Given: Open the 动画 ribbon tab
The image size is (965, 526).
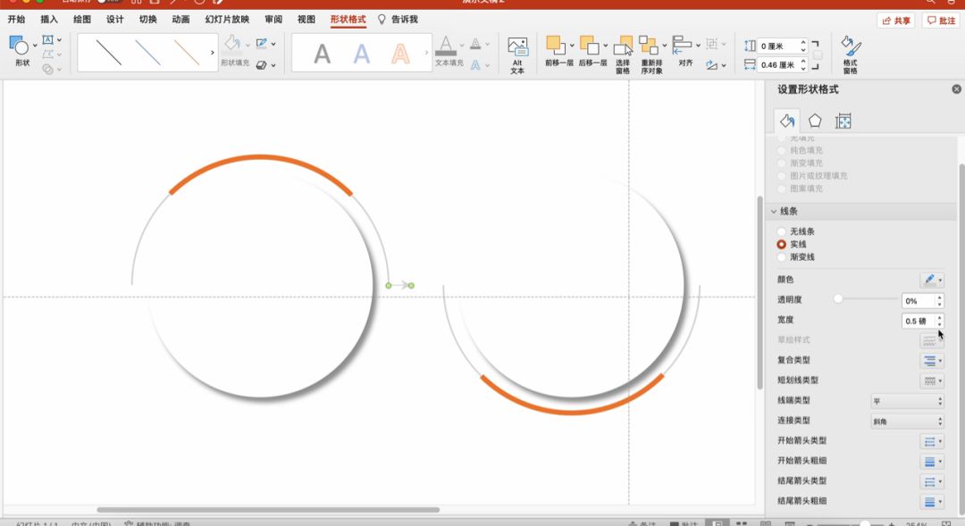Looking at the screenshot, I should click(180, 19).
